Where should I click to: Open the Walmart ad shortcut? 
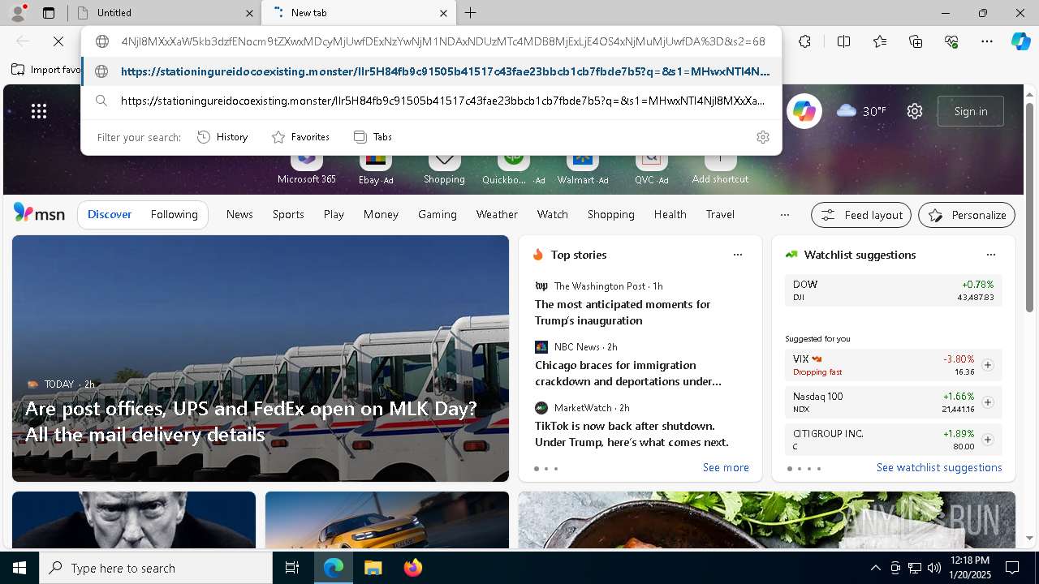583,166
